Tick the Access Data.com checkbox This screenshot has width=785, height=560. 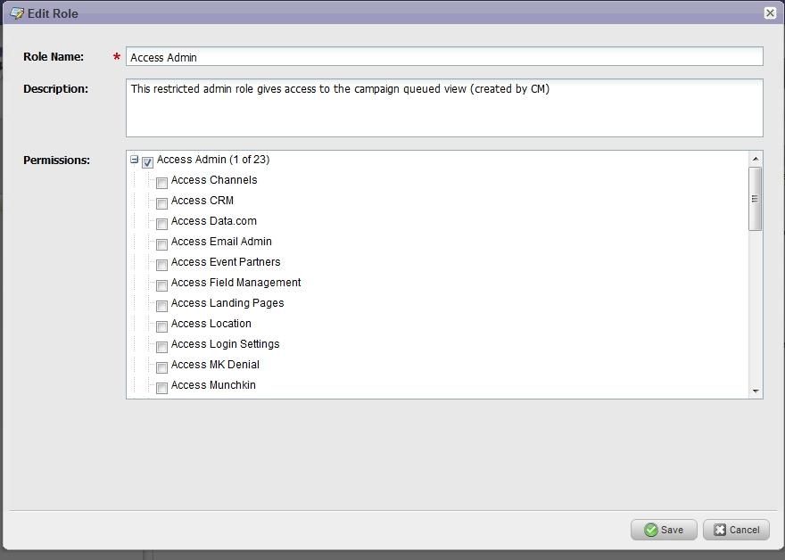[x=161, y=224]
